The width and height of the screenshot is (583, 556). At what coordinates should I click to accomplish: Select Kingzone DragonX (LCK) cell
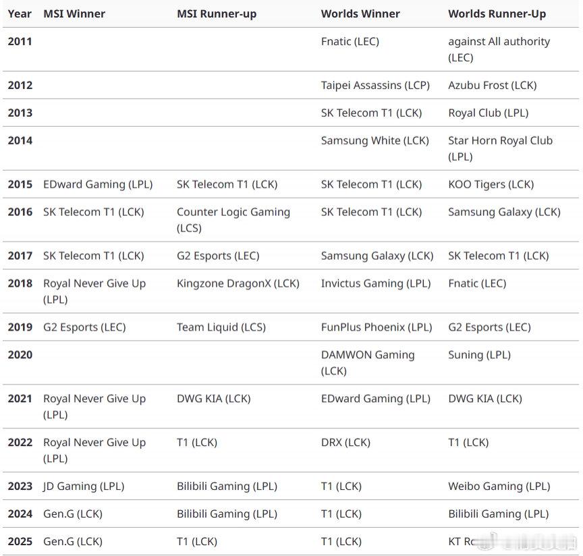238,283
